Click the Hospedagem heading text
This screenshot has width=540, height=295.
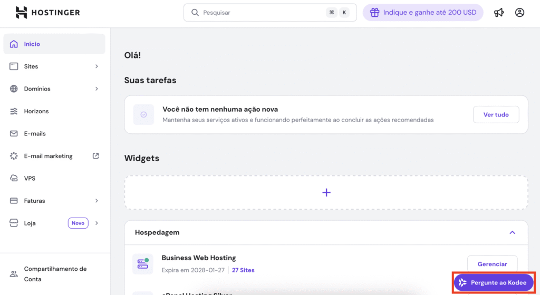[157, 232]
